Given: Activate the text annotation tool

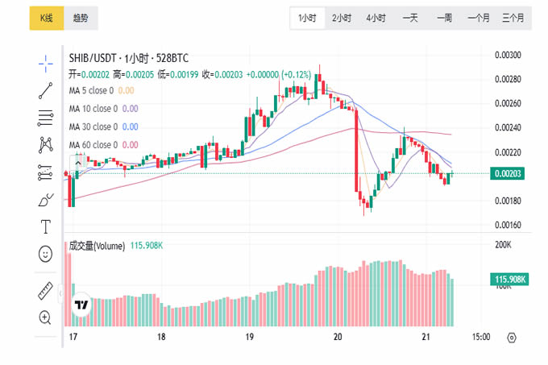Looking at the screenshot, I should [x=45, y=226].
